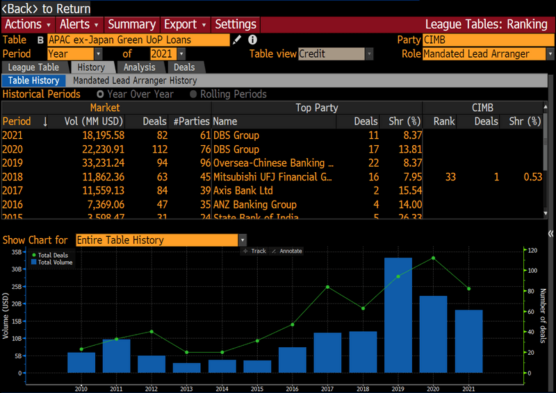Click the table name field APAC ex-Japan Green UoP Loans
Viewport: 556px width, 393px height.
pos(138,40)
